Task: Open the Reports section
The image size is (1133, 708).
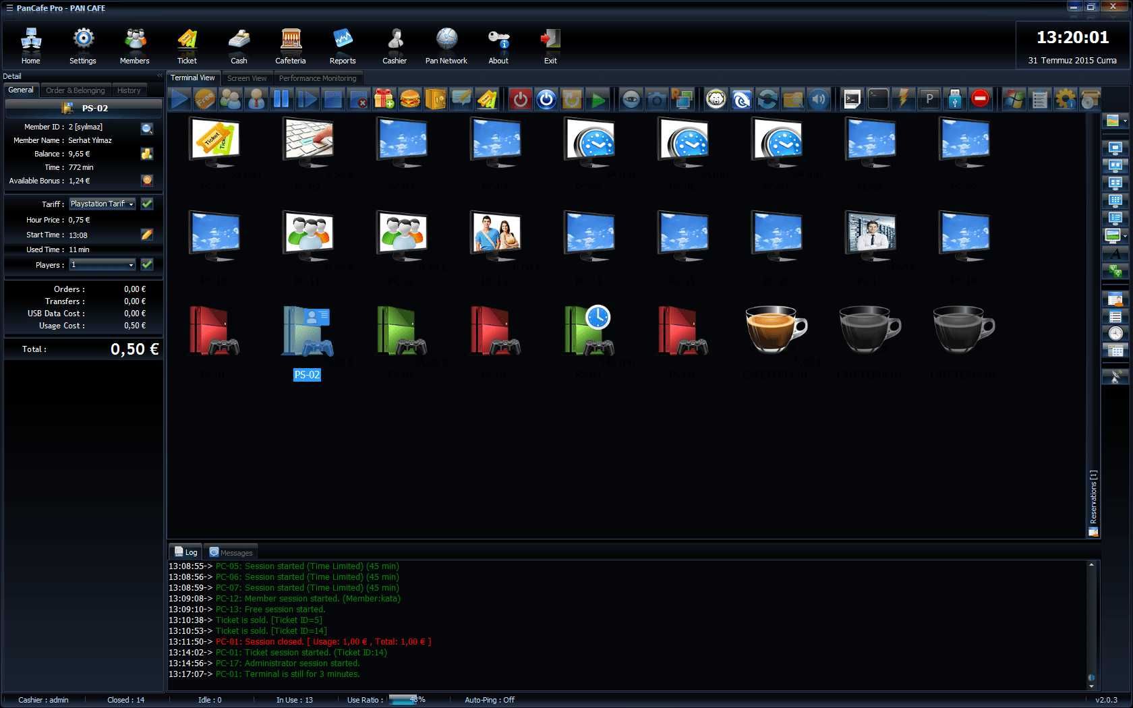Action: pos(343,46)
